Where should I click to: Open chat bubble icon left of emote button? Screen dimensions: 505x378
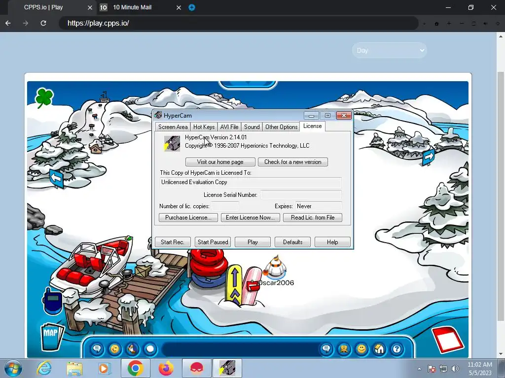pos(97,349)
